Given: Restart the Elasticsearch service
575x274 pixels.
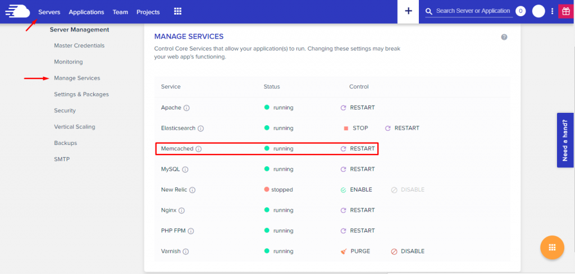Looking at the screenshot, I should click(x=402, y=128).
